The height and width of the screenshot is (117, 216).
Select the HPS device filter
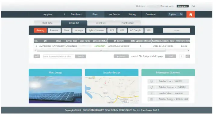[122, 30]
